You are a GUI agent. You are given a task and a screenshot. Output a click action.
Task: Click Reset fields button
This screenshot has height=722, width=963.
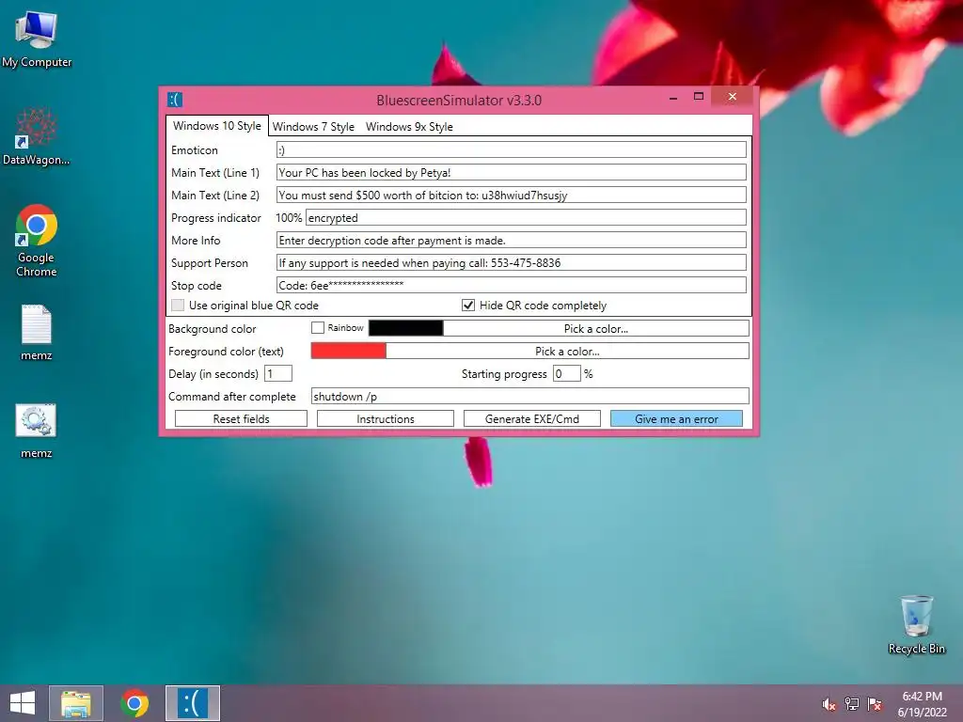coord(241,418)
